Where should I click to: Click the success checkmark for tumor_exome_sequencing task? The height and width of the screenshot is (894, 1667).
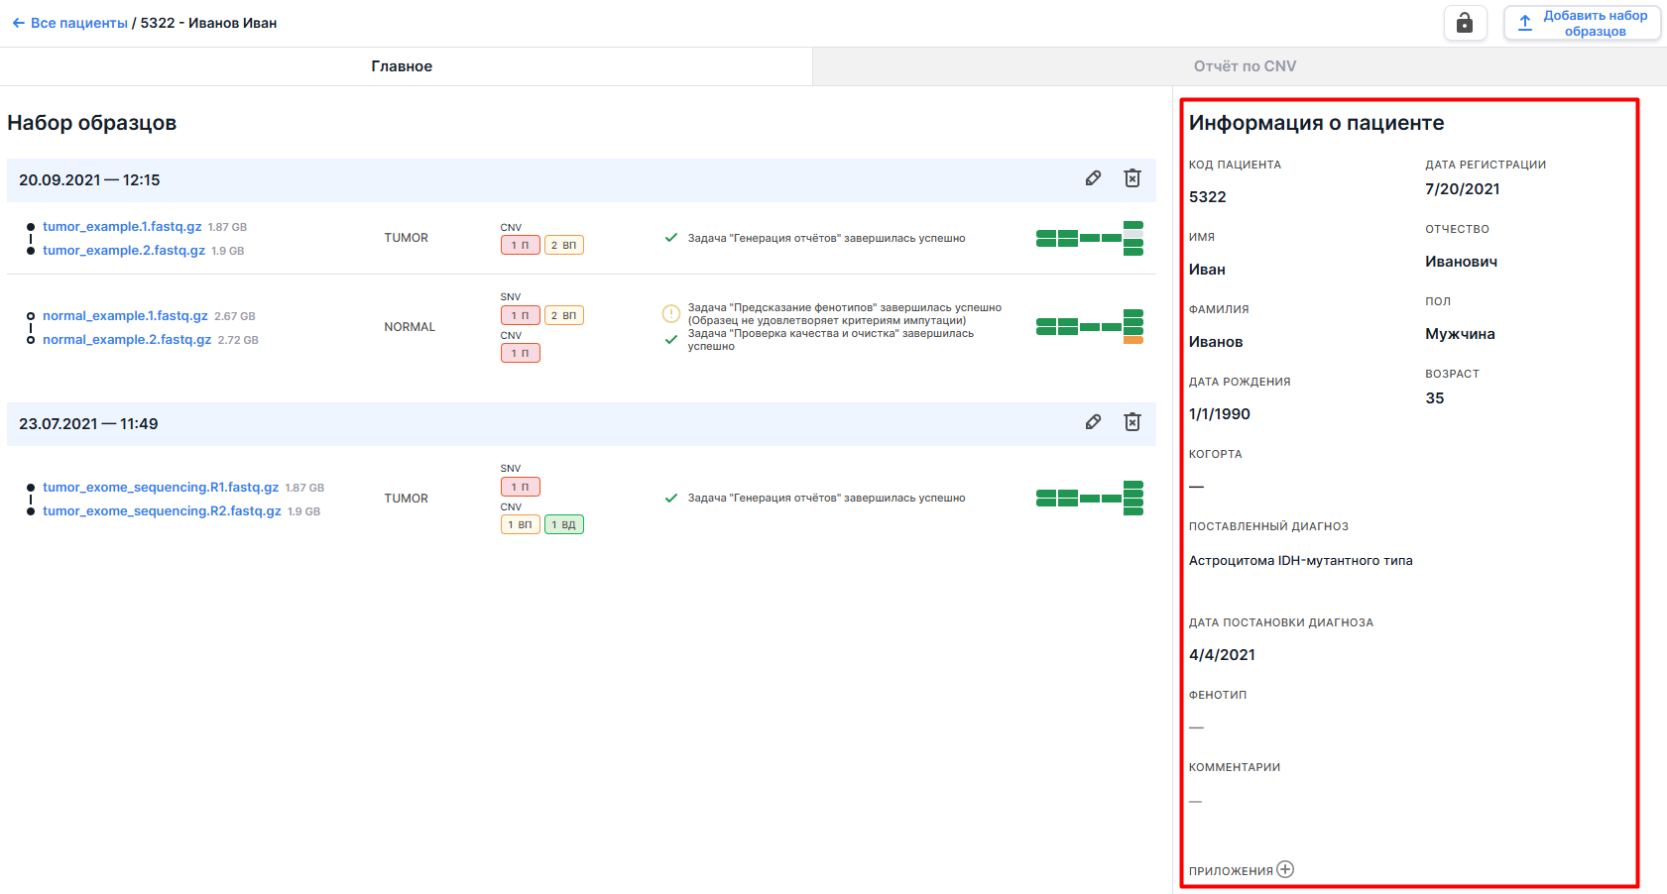[x=671, y=499]
